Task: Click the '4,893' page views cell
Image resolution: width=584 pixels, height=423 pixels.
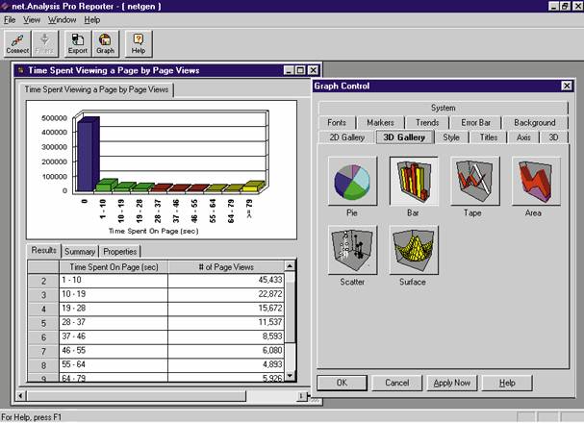Action: (x=226, y=364)
